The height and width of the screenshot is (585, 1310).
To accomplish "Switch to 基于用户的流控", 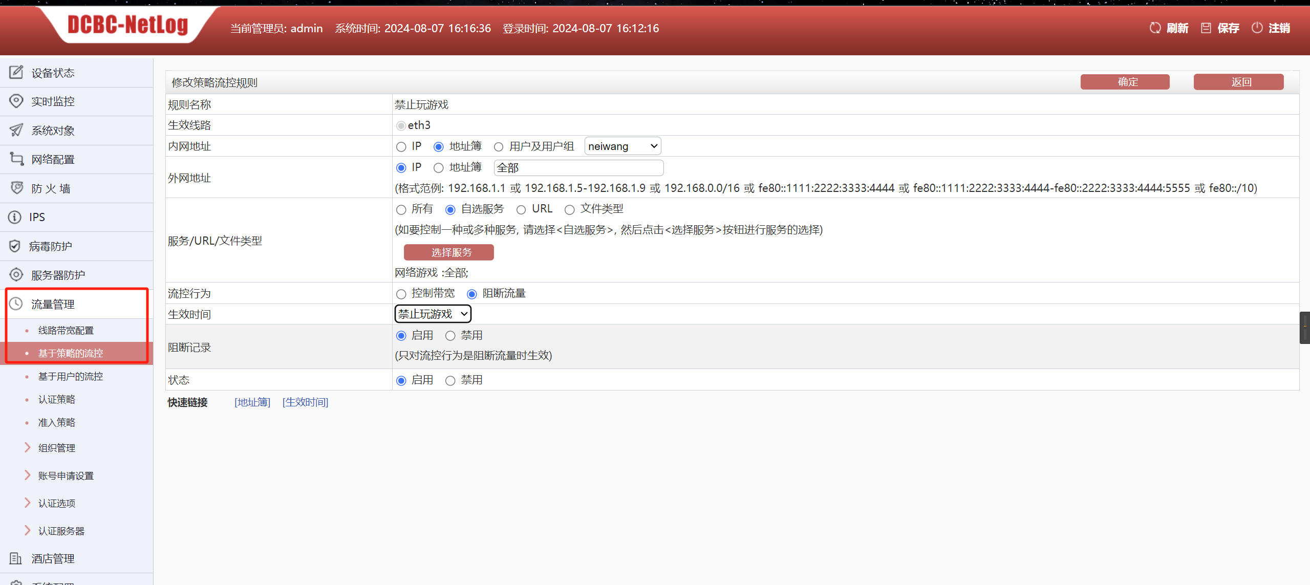I will click(x=70, y=376).
